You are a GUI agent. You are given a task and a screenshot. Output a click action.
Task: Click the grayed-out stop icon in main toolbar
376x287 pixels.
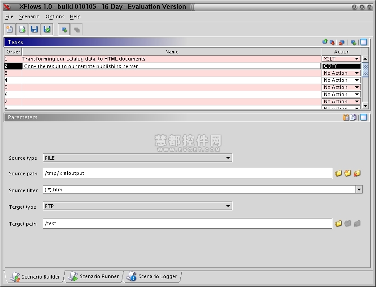tap(77, 29)
